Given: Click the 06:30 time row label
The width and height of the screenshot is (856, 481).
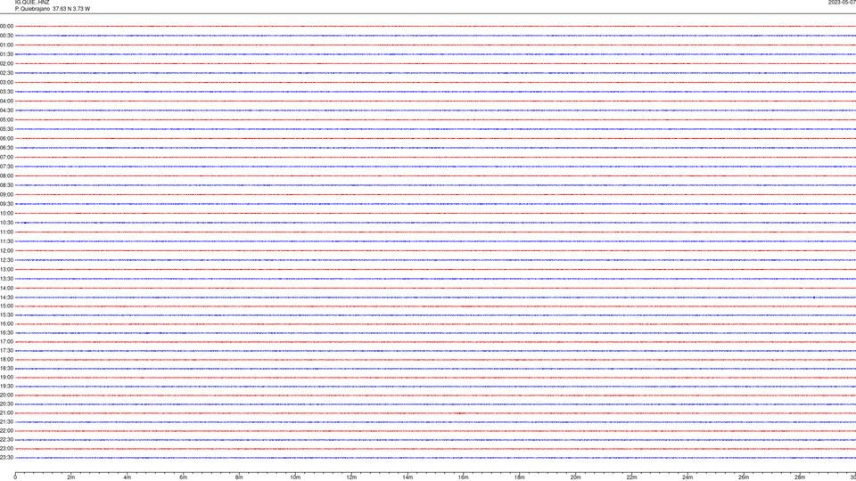Looking at the screenshot, I should (x=6, y=148).
